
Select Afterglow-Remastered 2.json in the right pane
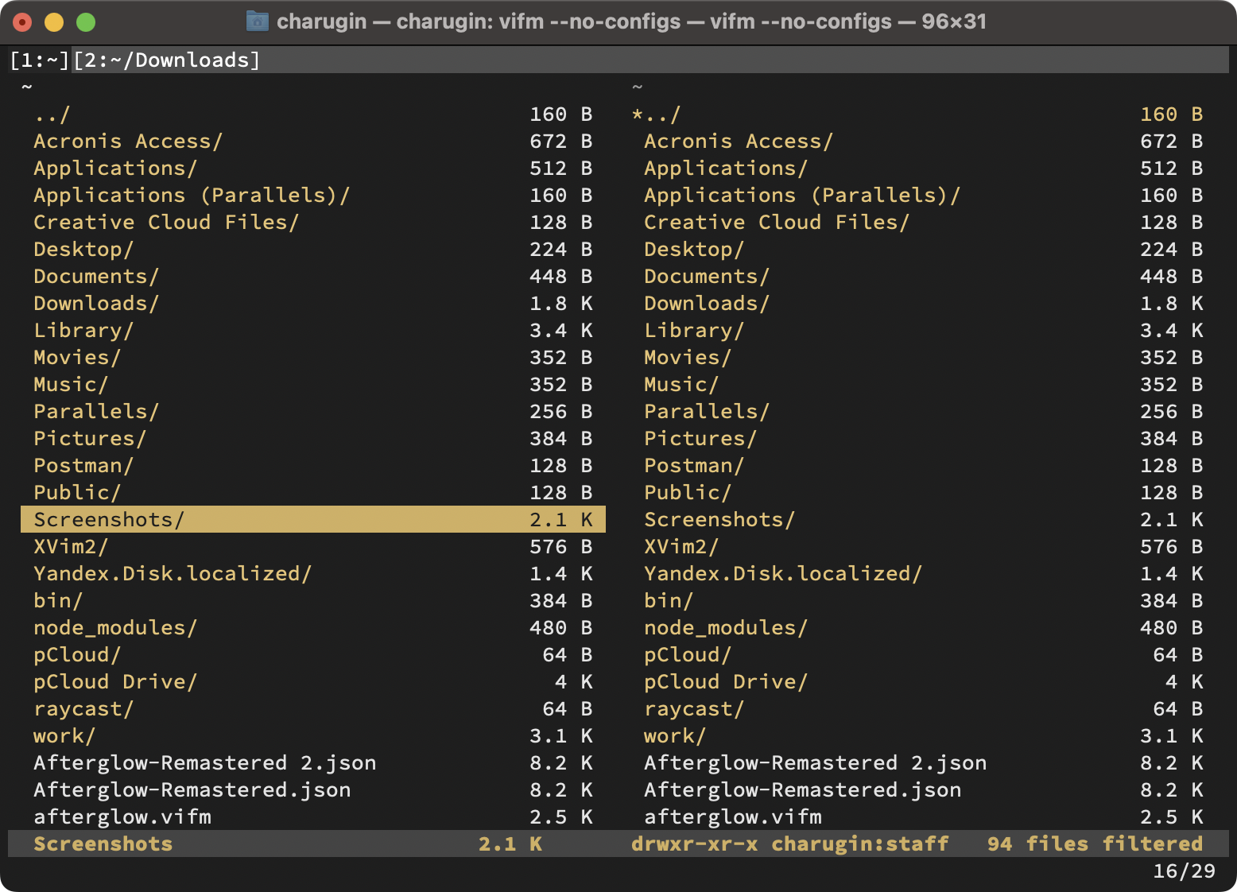click(924, 762)
